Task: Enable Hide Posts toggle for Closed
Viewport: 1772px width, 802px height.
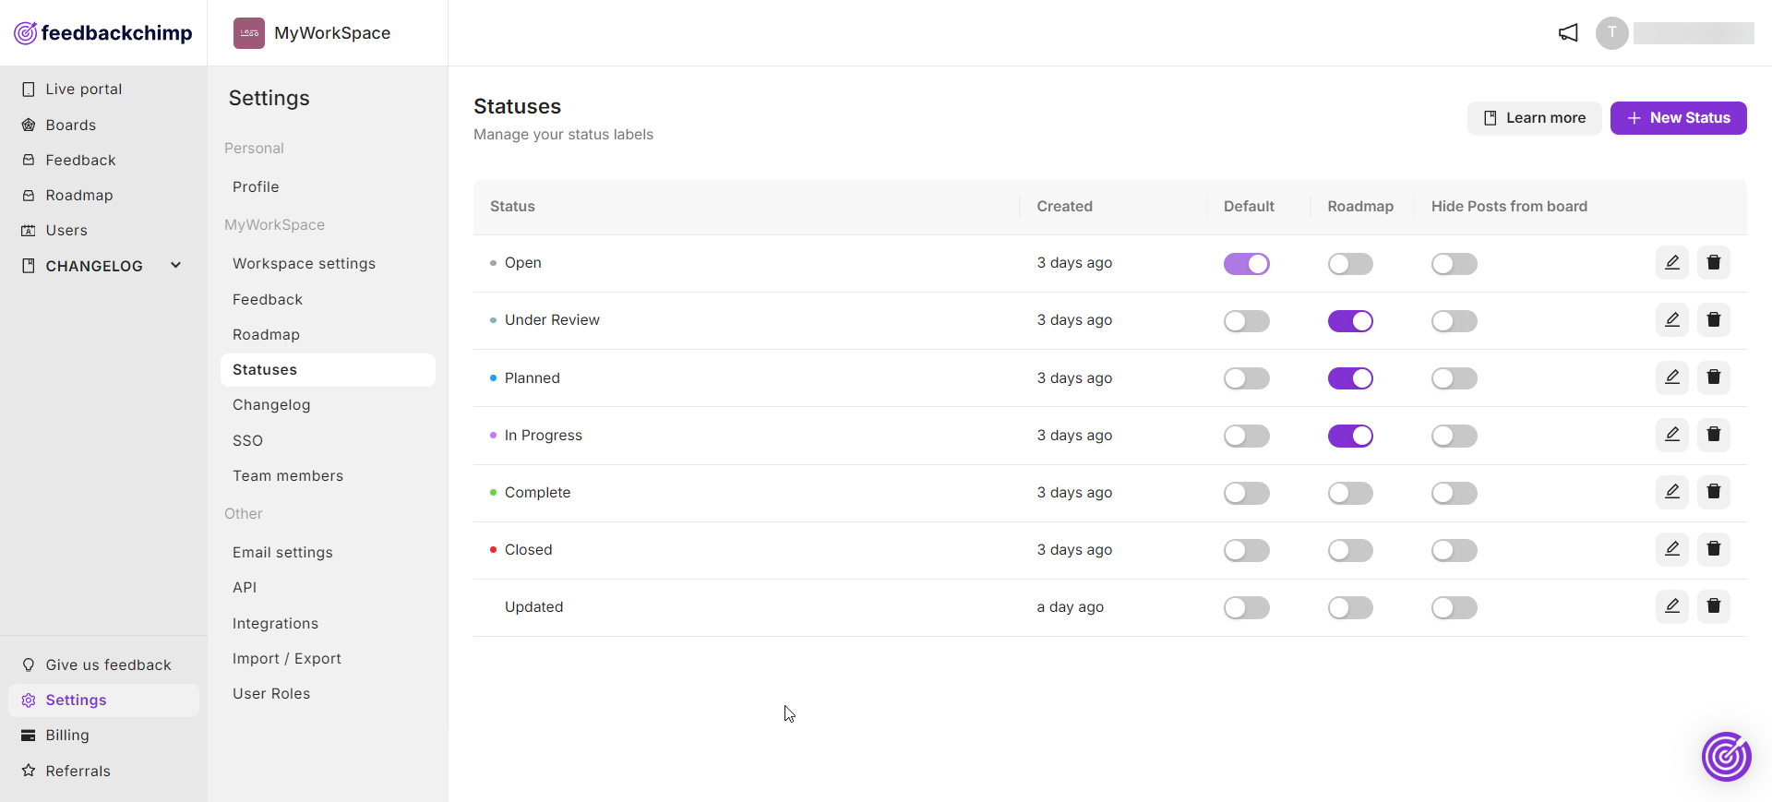Action: tap(1454, 550)
